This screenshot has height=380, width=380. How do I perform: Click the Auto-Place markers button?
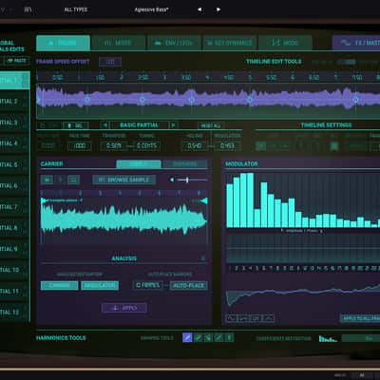tap(189, 285)
